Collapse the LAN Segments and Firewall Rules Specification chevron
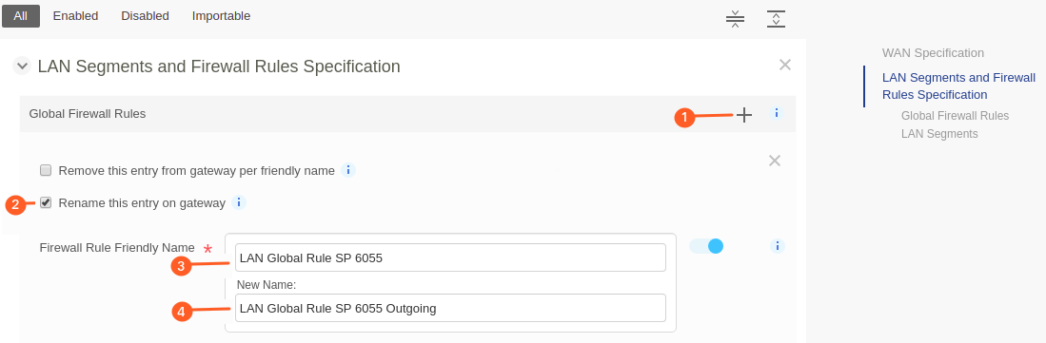This screenshot has width=1046, height=343. [22, 66]
